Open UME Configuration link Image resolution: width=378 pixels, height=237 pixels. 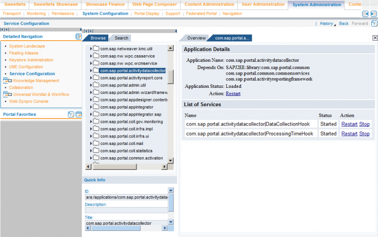[x=26, y=67]
